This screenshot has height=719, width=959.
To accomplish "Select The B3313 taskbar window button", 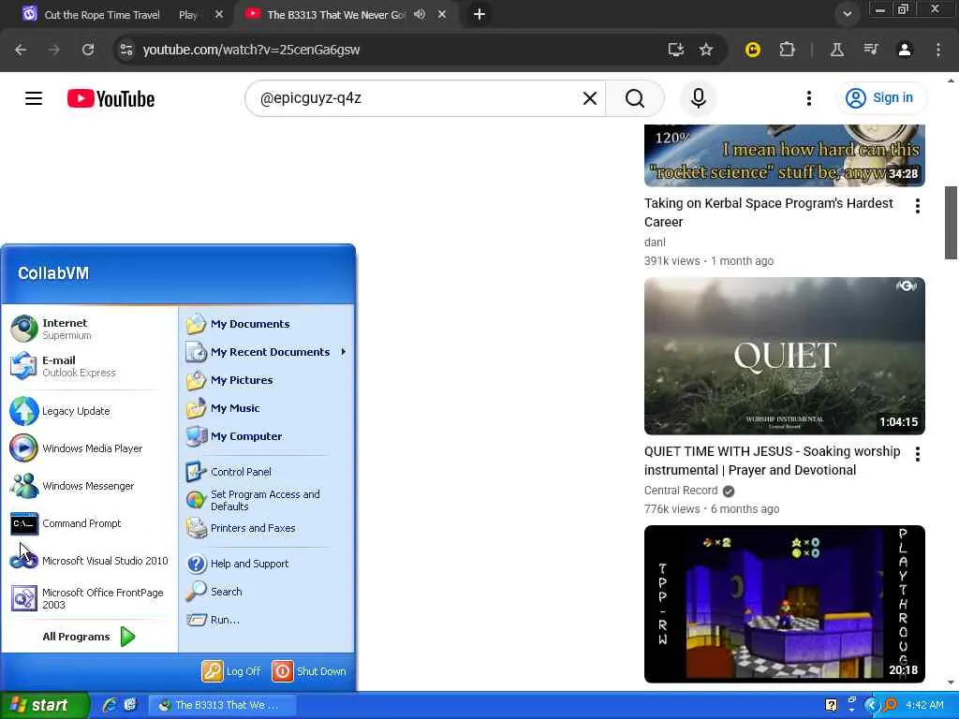I will pos(223,705).
